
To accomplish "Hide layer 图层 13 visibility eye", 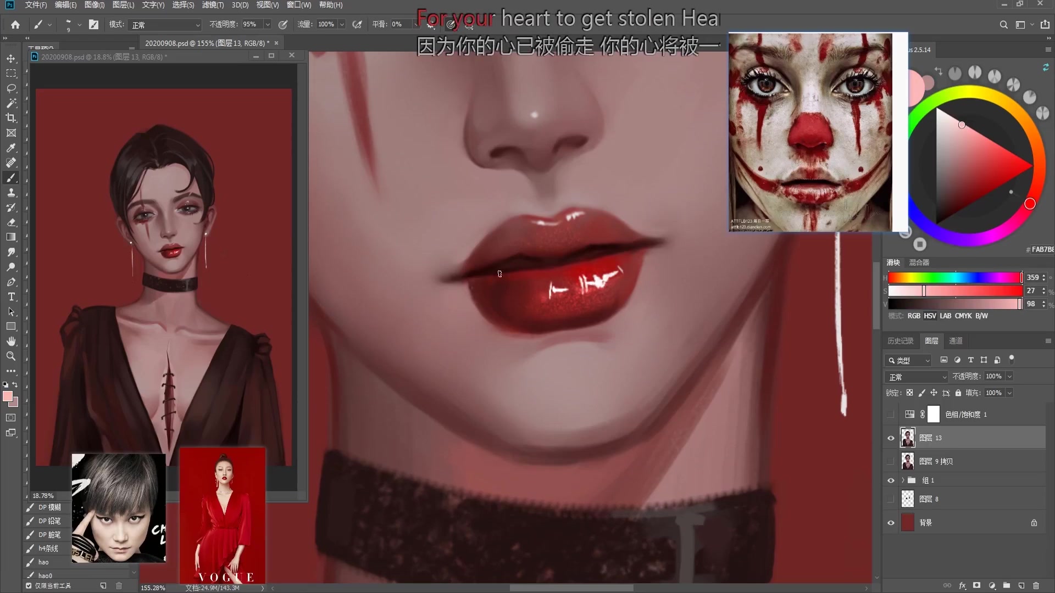I will 891,438.
